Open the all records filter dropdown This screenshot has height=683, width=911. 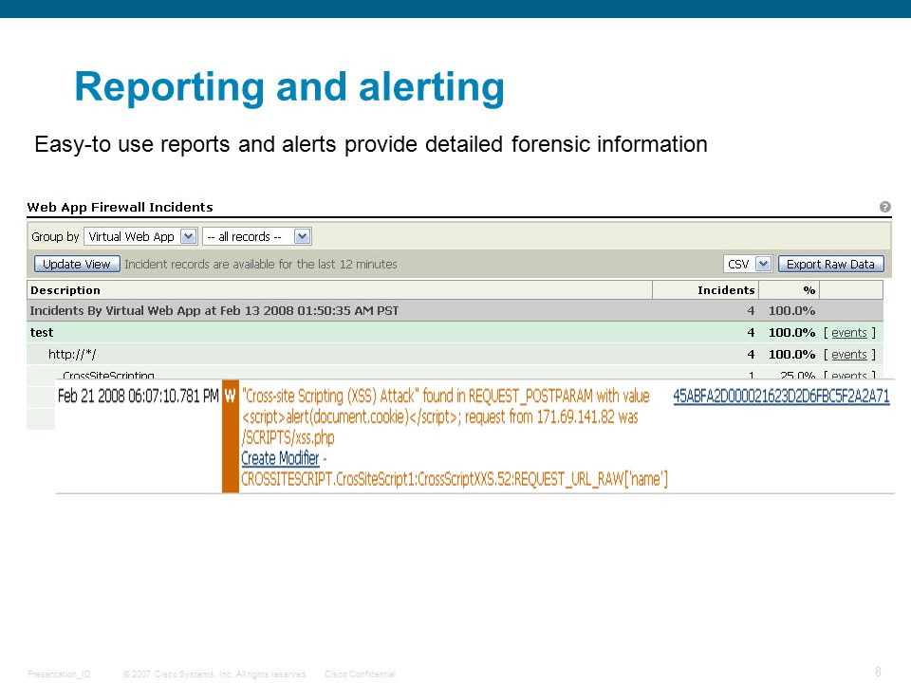point(257,236)
